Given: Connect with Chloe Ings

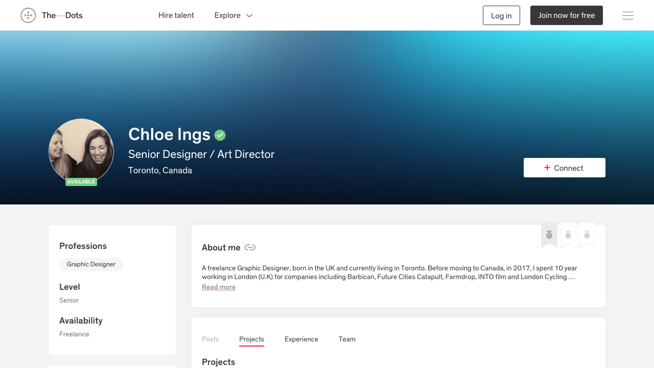Looking at the screenshot, I should click(564, 168).
